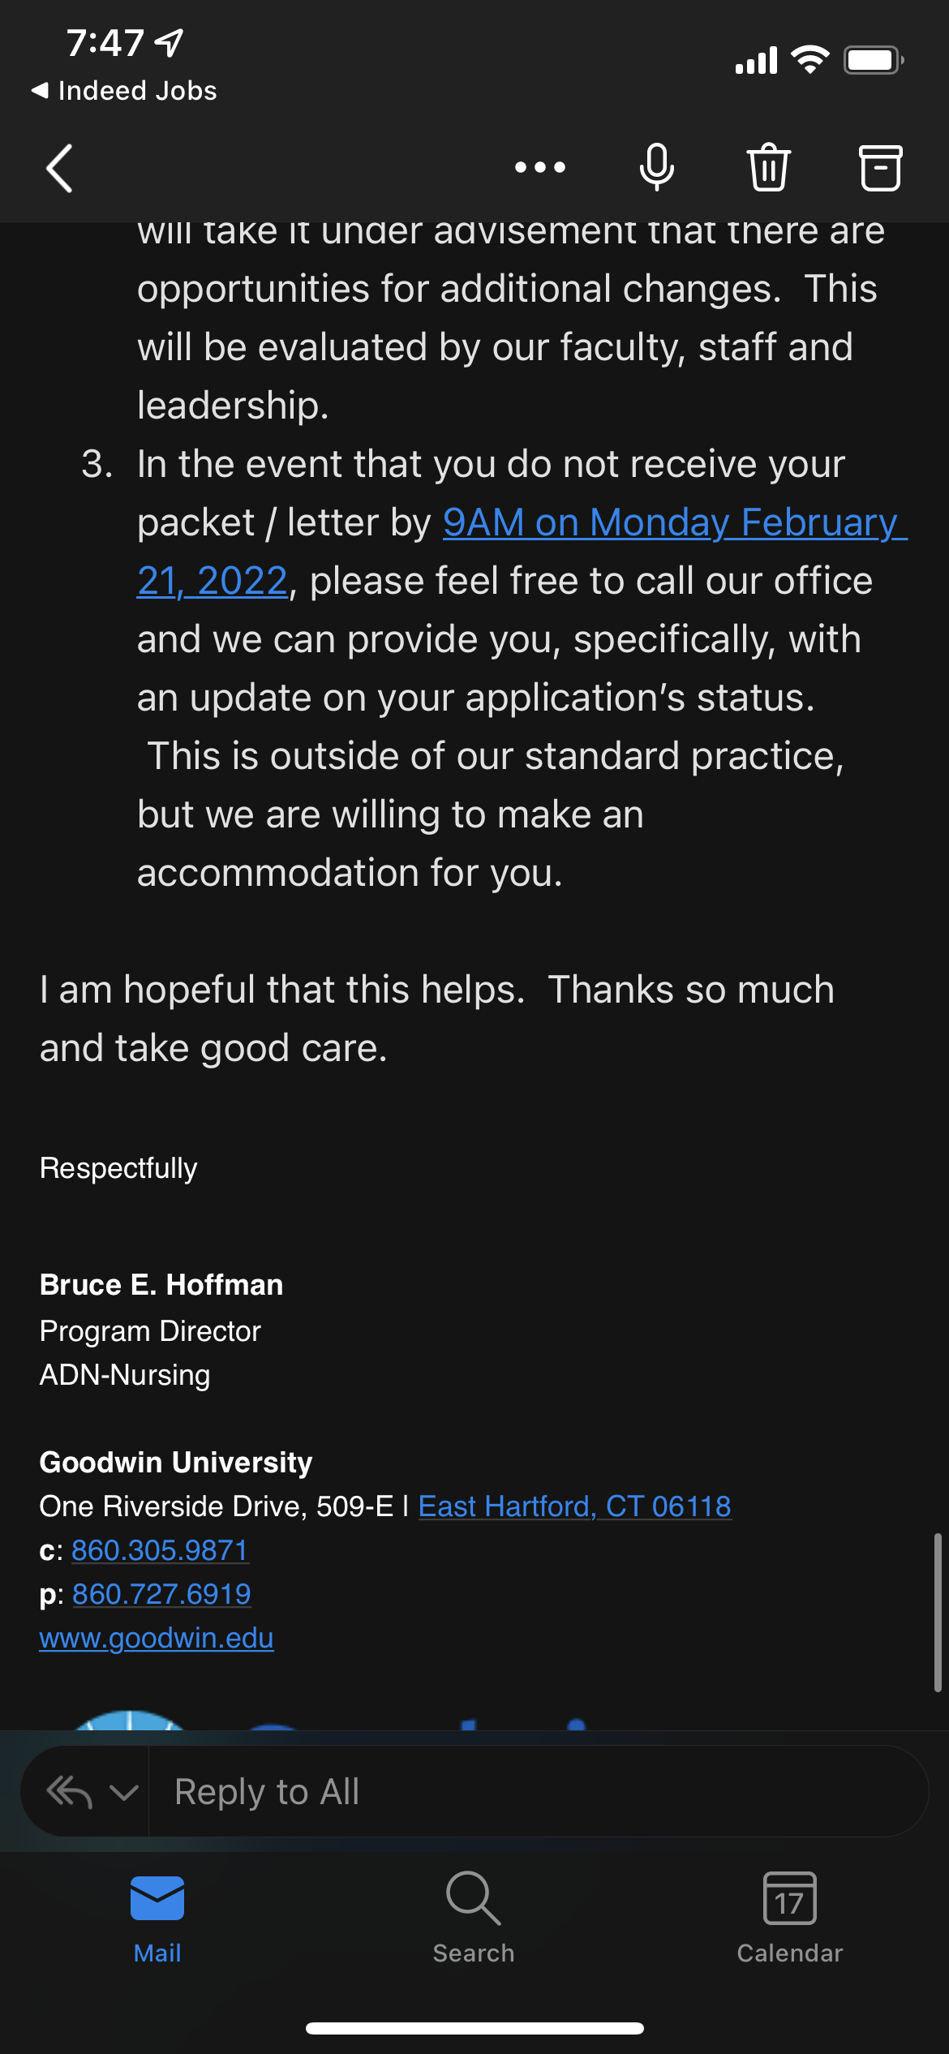949x2054 pixels.
Task: Archive the message with the box icon
Action: [880, 168]
